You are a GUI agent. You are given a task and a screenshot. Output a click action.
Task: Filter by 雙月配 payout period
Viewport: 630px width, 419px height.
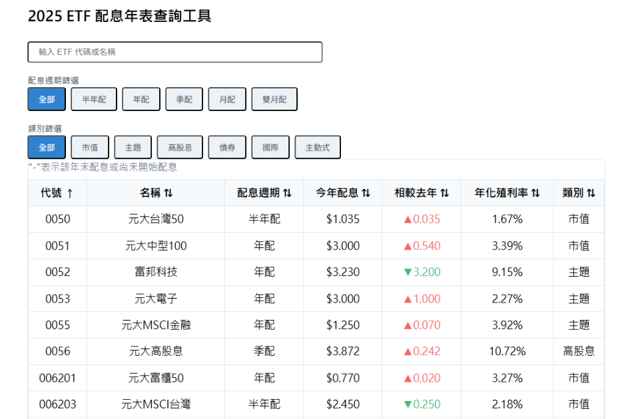(x=274, y=99)
